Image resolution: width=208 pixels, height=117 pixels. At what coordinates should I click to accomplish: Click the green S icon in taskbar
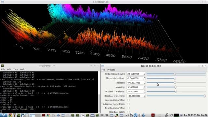(117, 115)
